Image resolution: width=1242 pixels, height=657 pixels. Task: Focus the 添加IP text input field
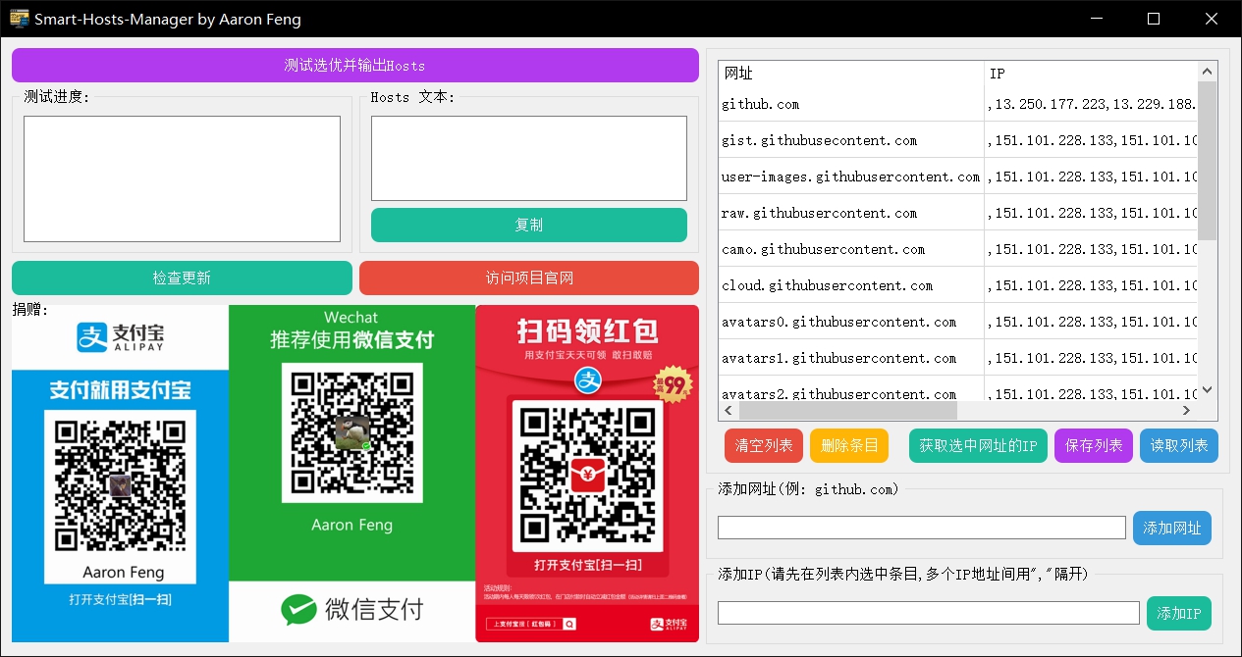928,613
